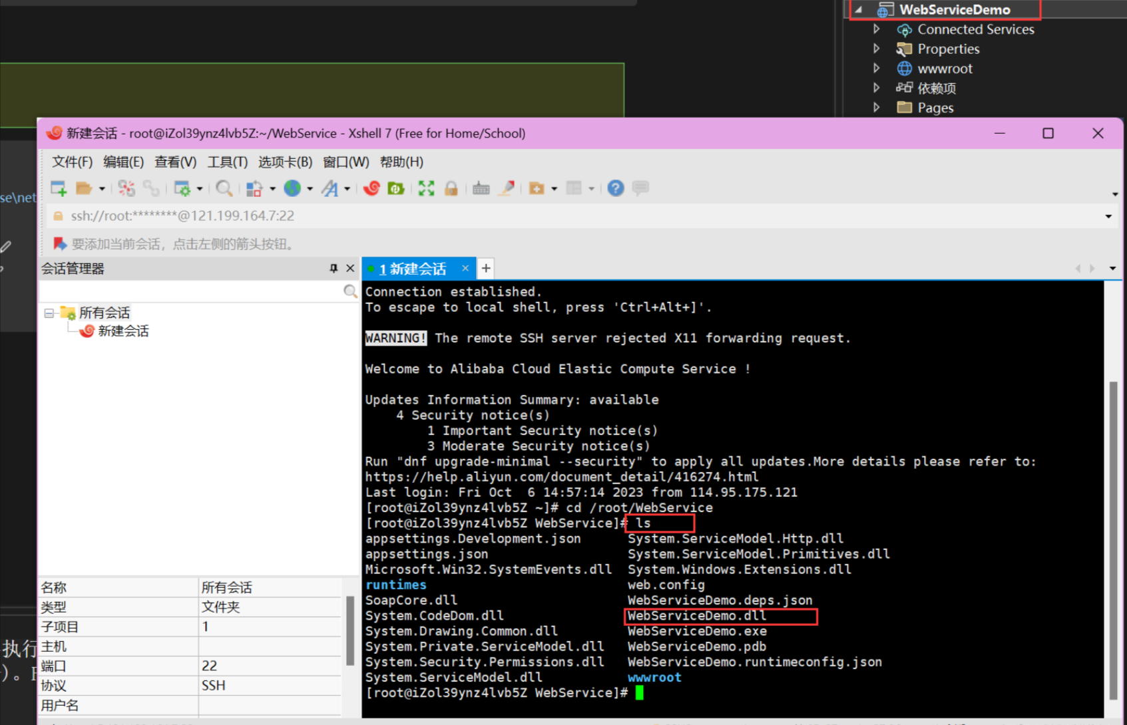1127x725 pixels.
Task: Click the SSH address bar field
Action: [266, 216]
